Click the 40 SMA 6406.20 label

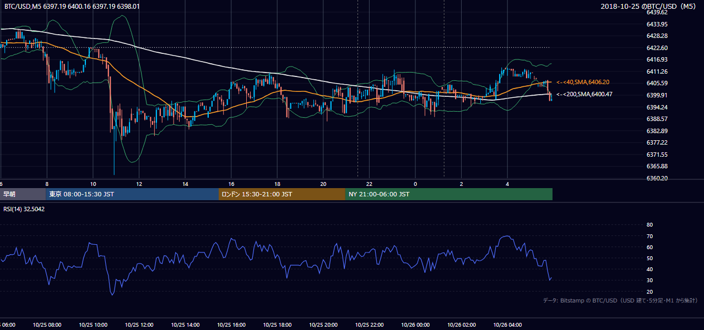[583, 82]
